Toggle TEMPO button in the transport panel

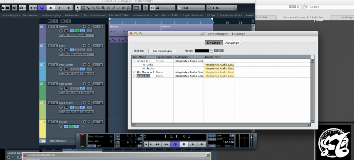[212, 140]
